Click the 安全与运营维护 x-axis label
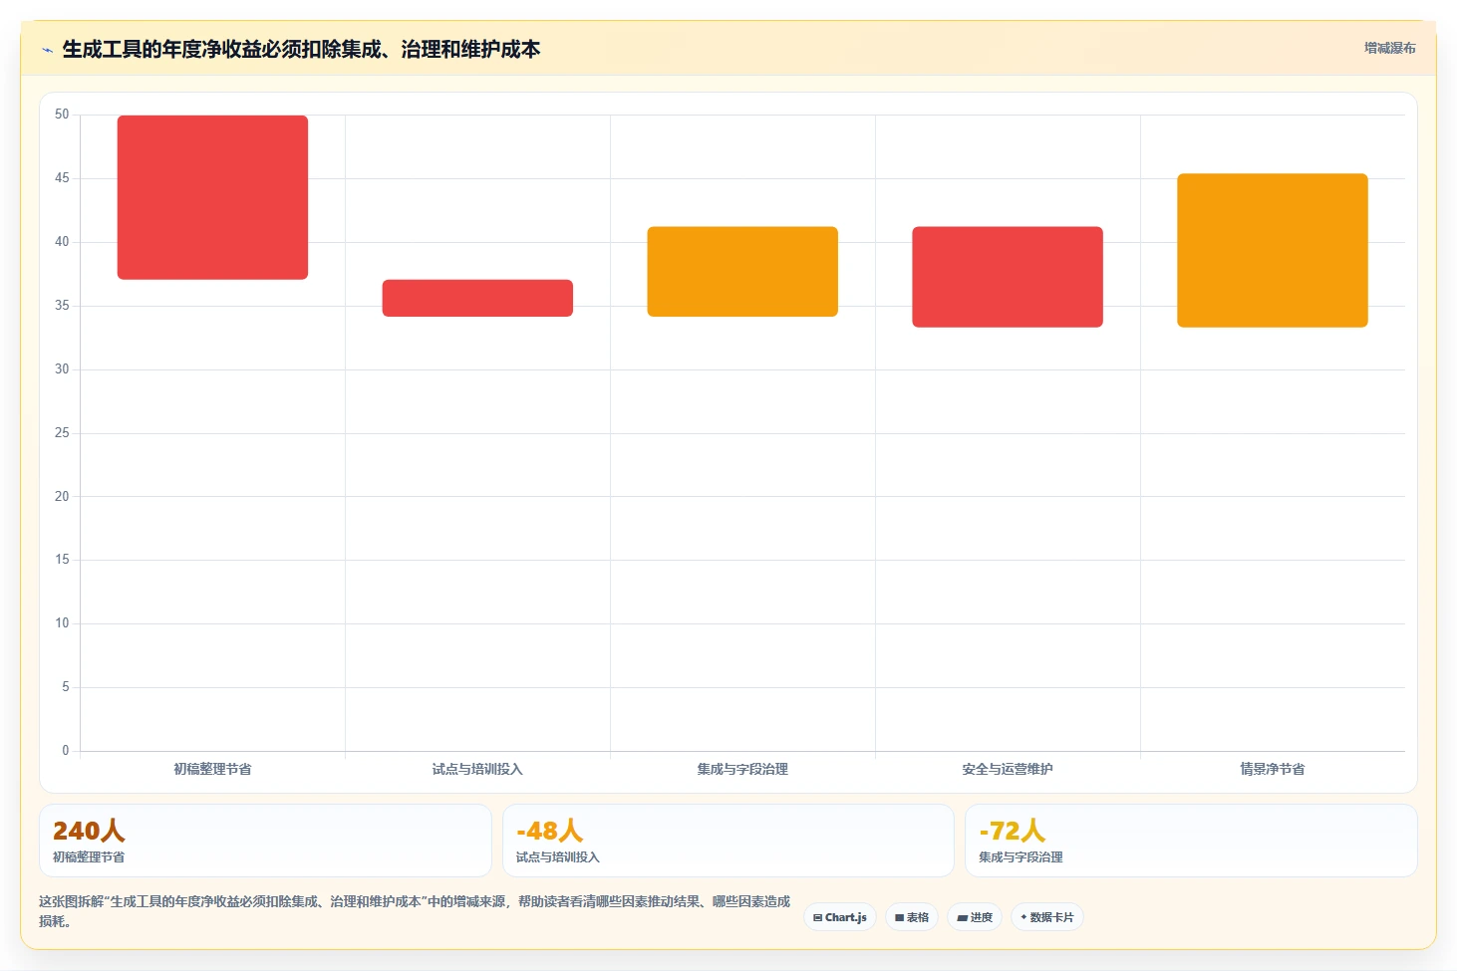 click(1008, 769)
